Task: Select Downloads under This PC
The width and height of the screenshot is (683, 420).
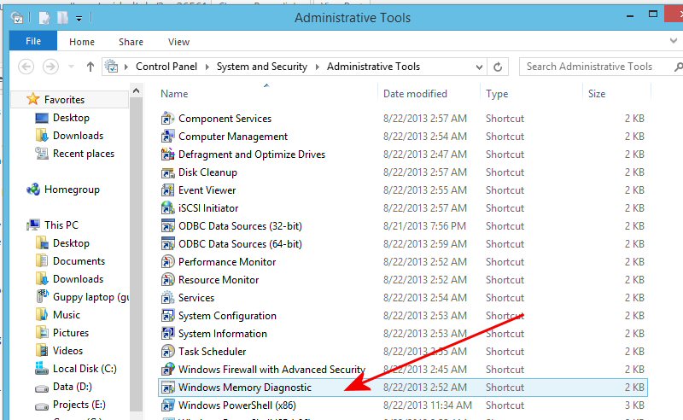Action: (x=78, y=279)
